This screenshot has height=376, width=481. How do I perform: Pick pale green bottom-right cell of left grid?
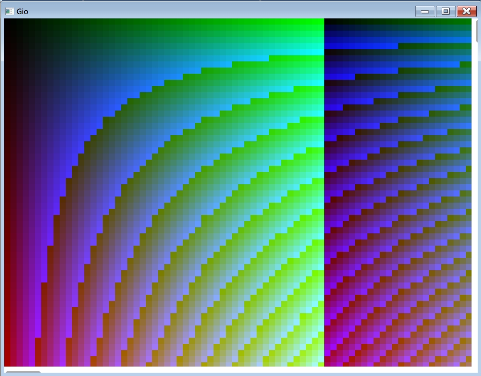click(x=321, y=364)
